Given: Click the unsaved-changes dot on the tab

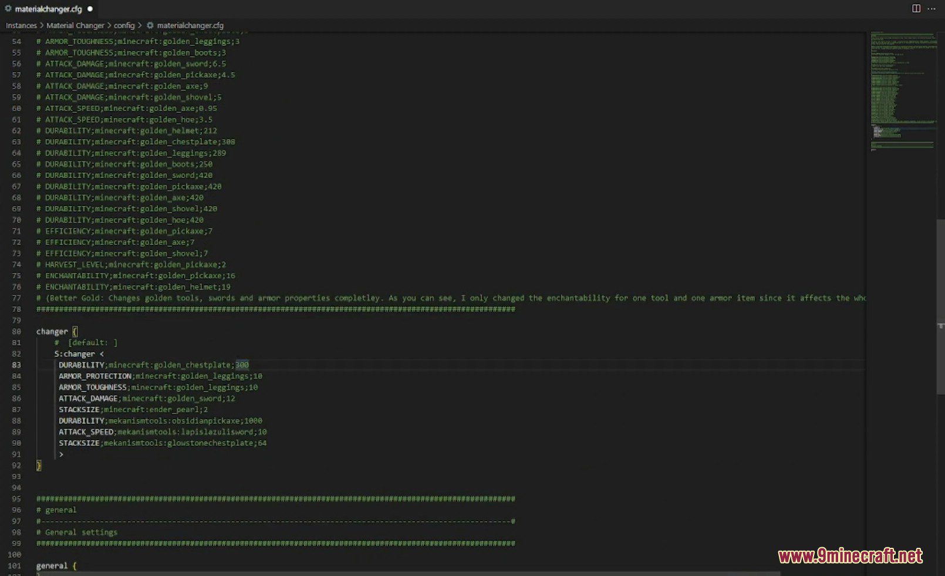Looking at the screenshot, I should click(x=90, y=9).
